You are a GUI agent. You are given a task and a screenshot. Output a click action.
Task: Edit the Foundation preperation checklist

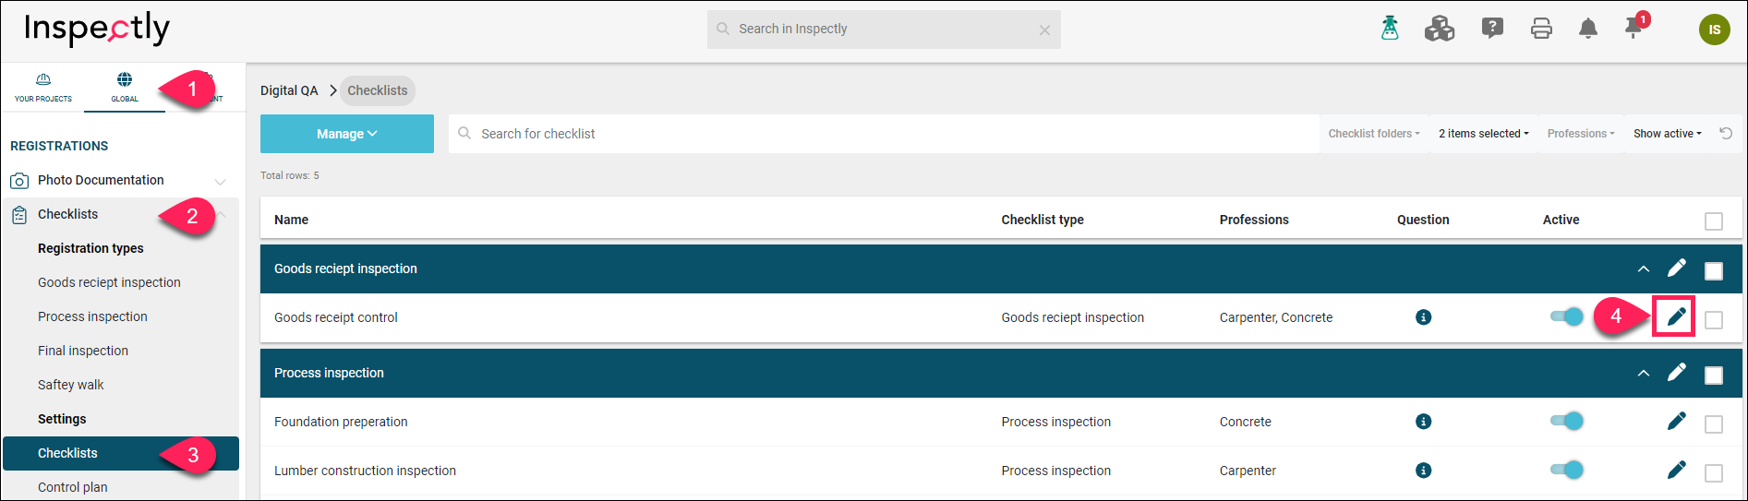[1676, 422]
